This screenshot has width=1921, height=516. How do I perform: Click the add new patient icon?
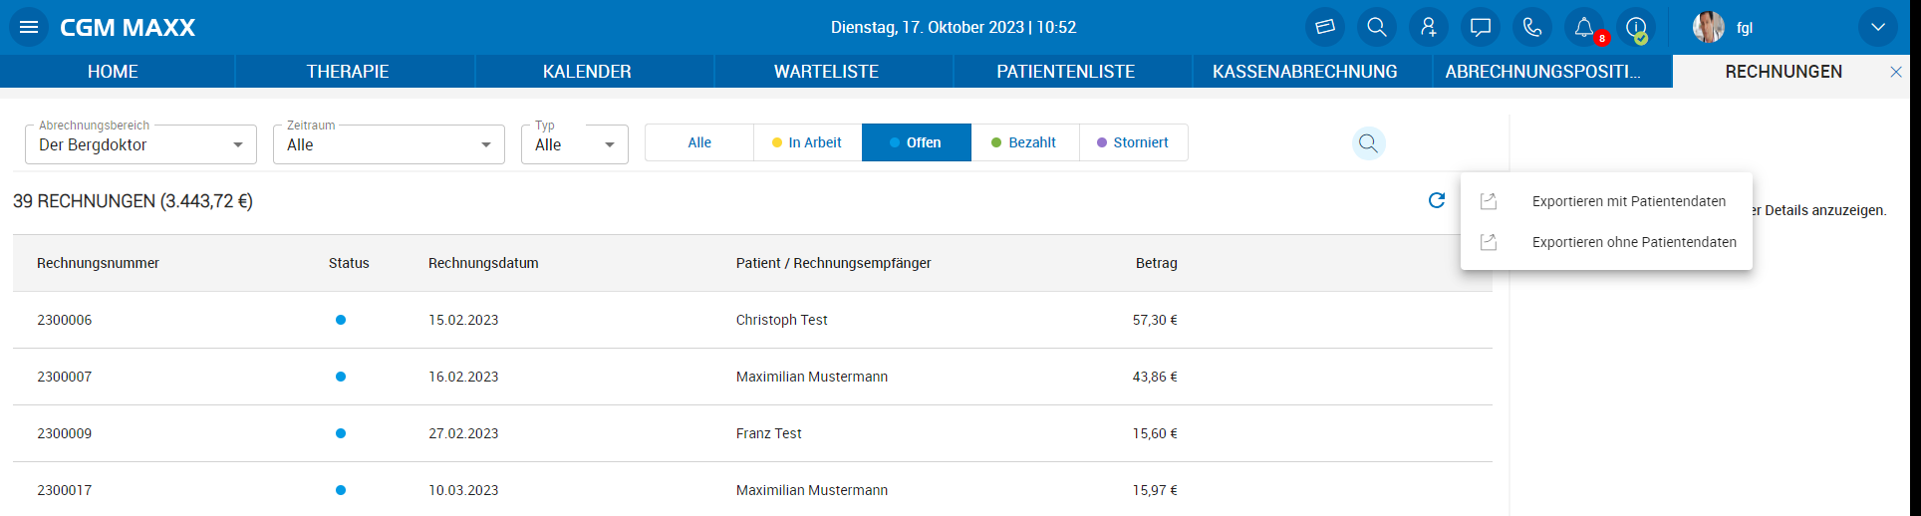[x=1429, y=27]
